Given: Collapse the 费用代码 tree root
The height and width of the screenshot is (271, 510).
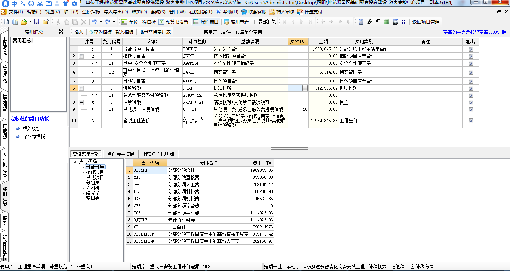Looking at the screenshot, I should (75, 162).
